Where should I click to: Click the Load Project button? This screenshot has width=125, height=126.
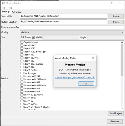116,113
